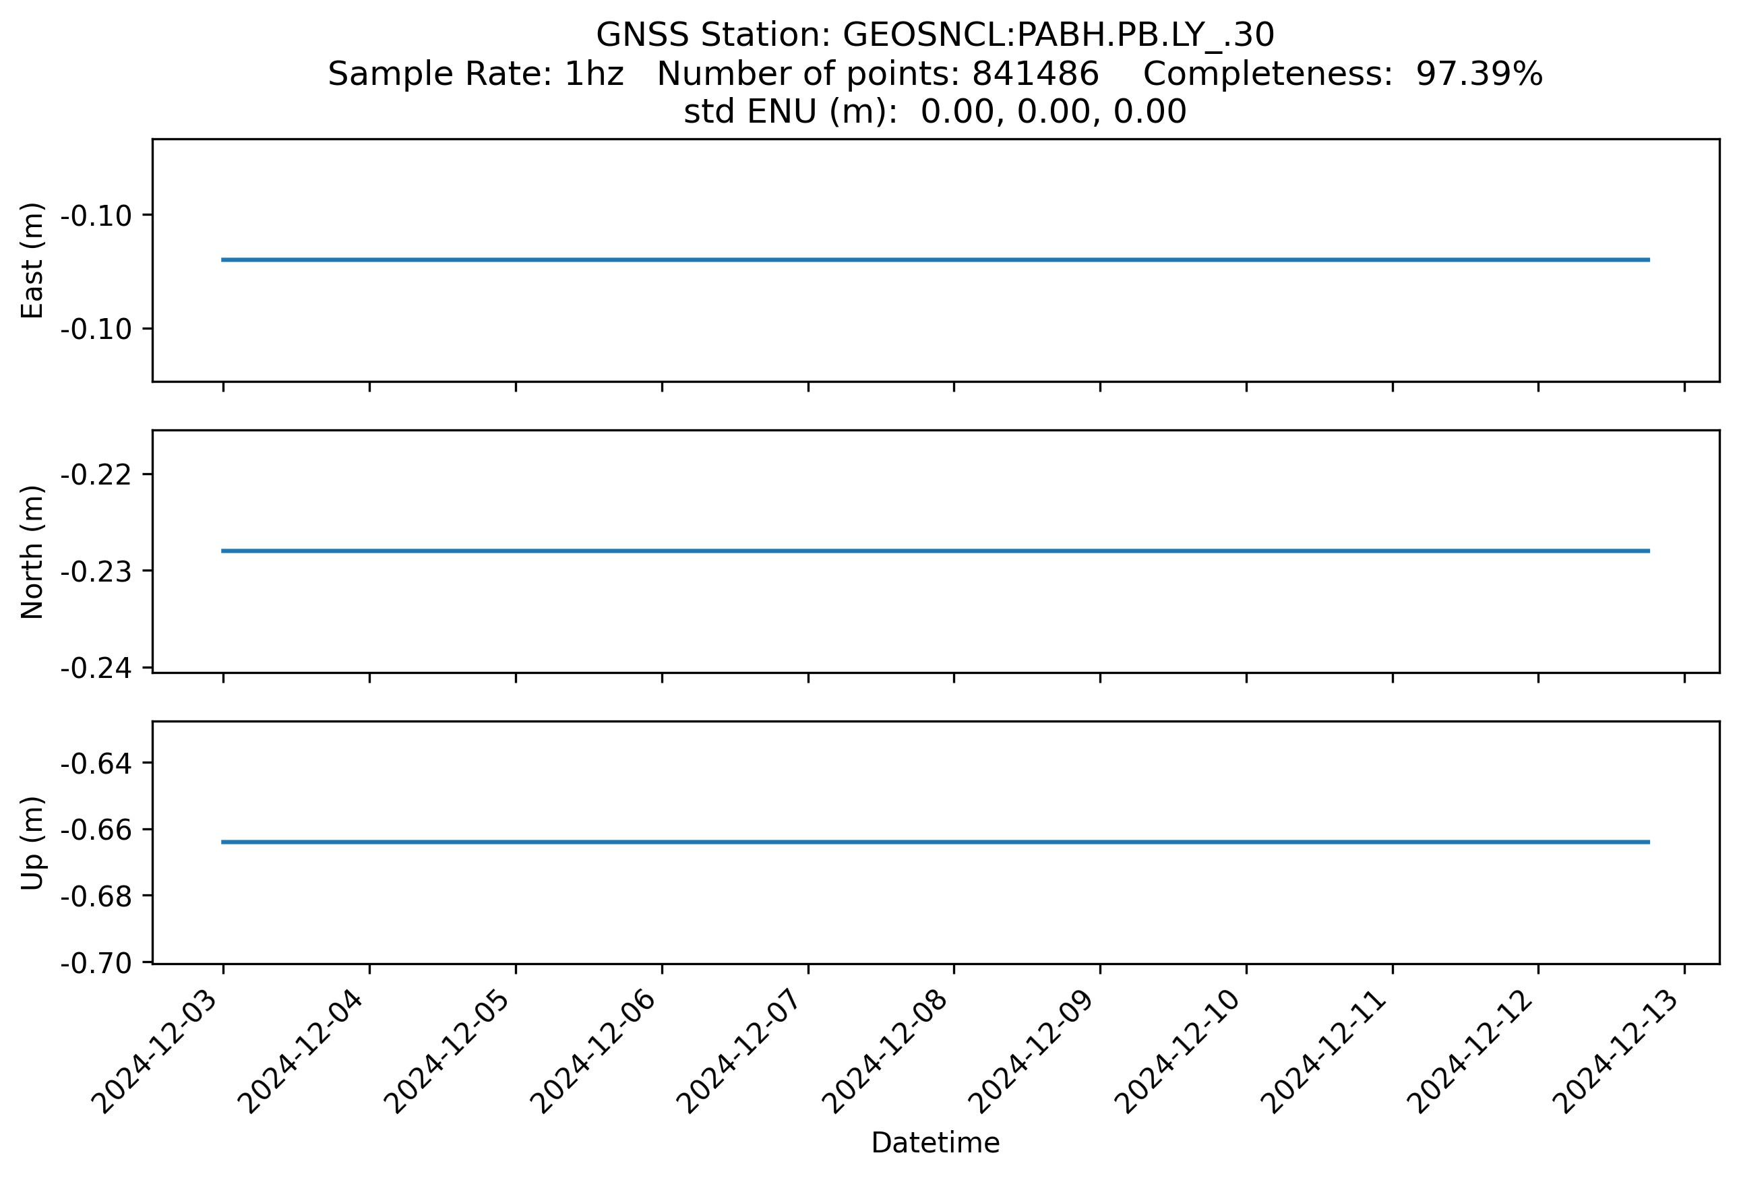Click the East (m) axis label

[x=32, y=260]
